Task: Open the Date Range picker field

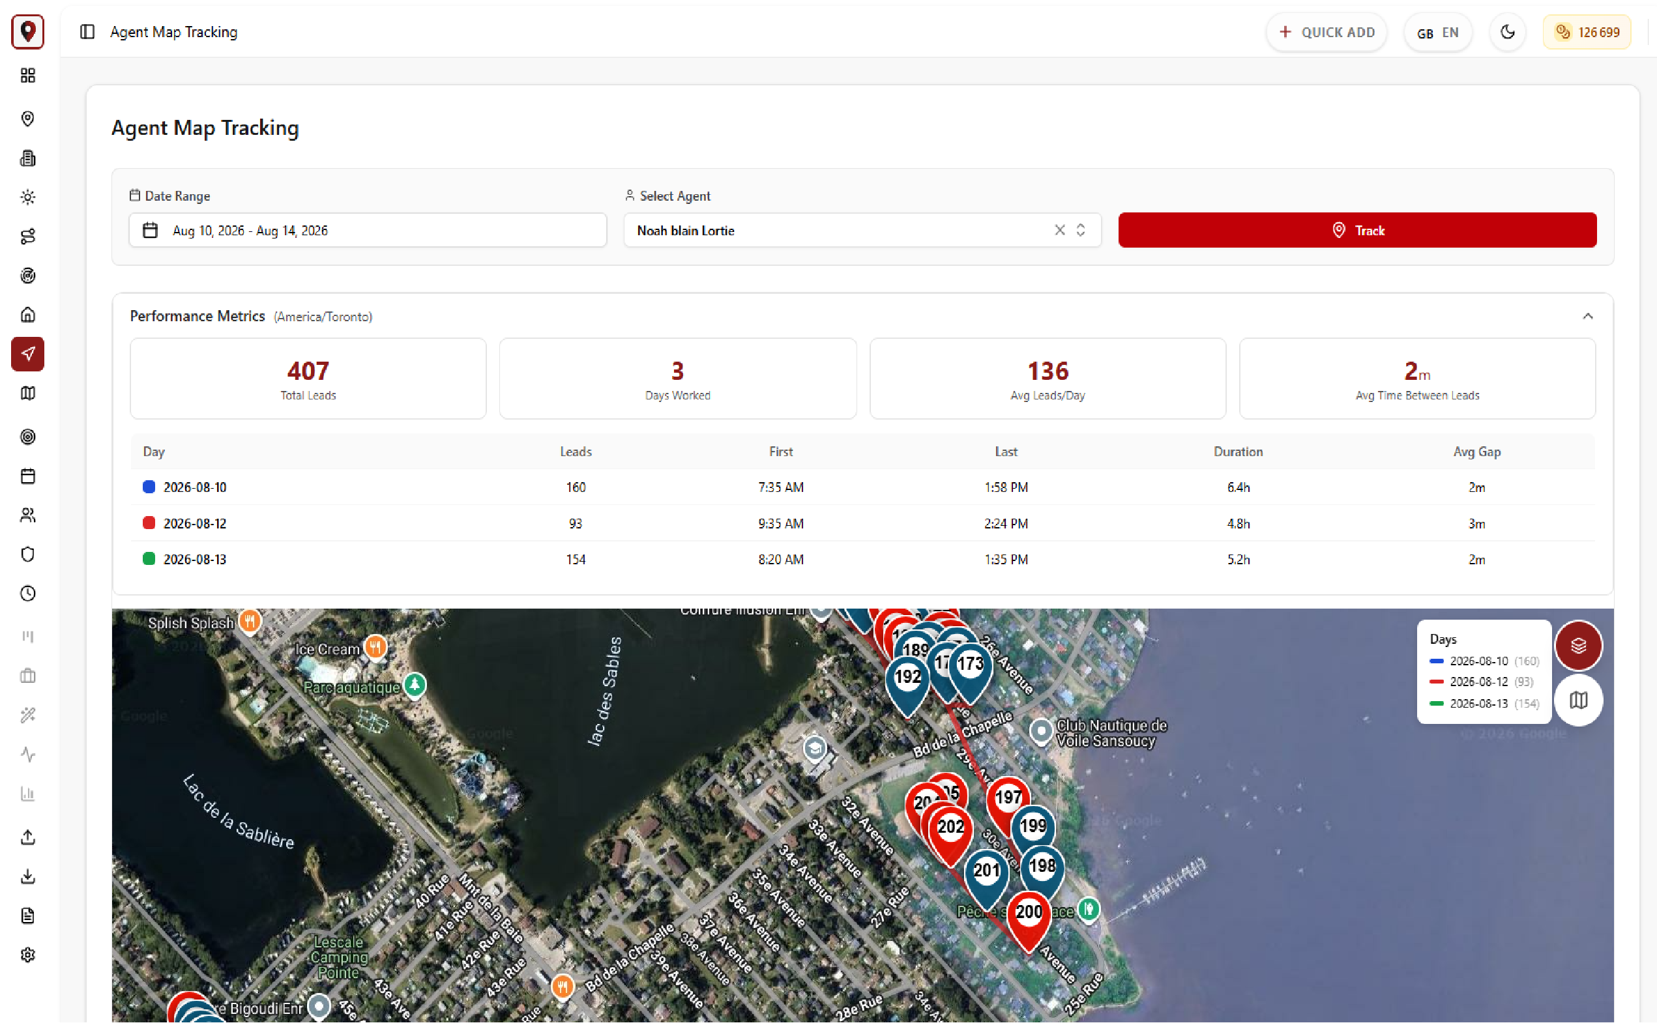Action: (x=368, y=230)
